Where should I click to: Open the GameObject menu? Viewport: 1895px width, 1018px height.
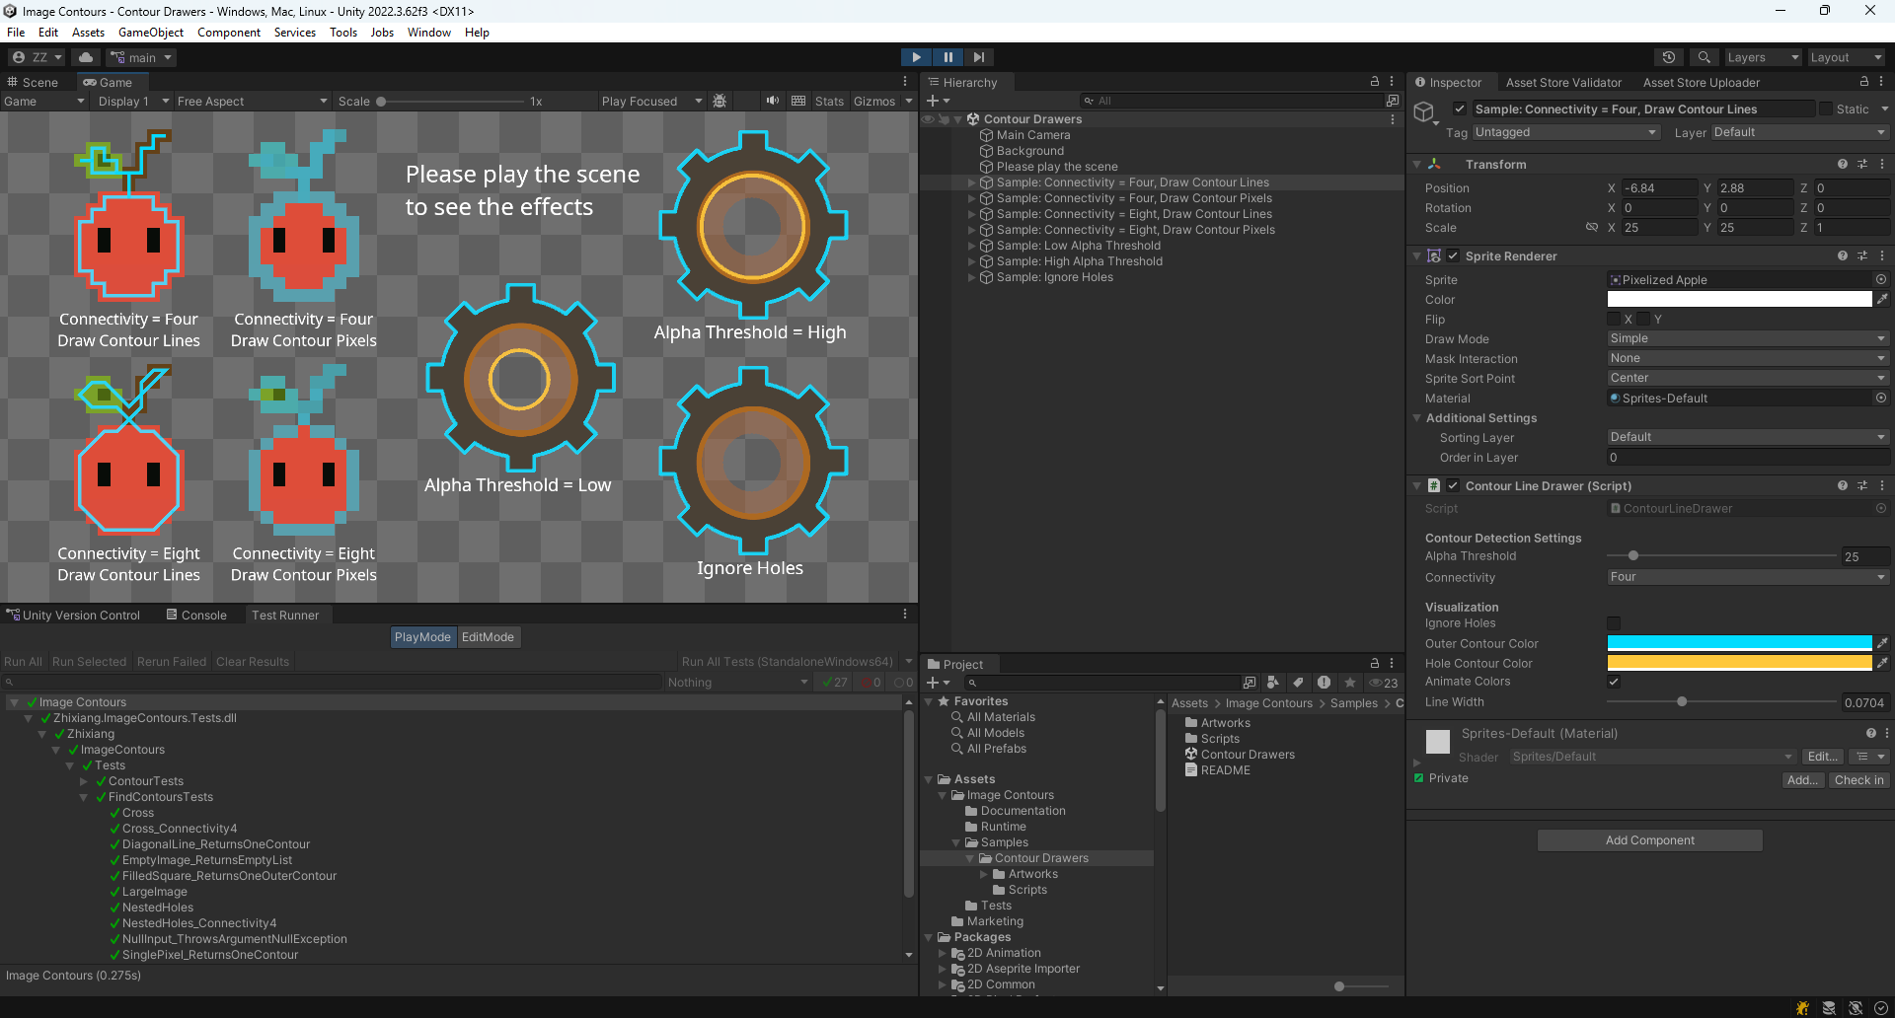151,33
